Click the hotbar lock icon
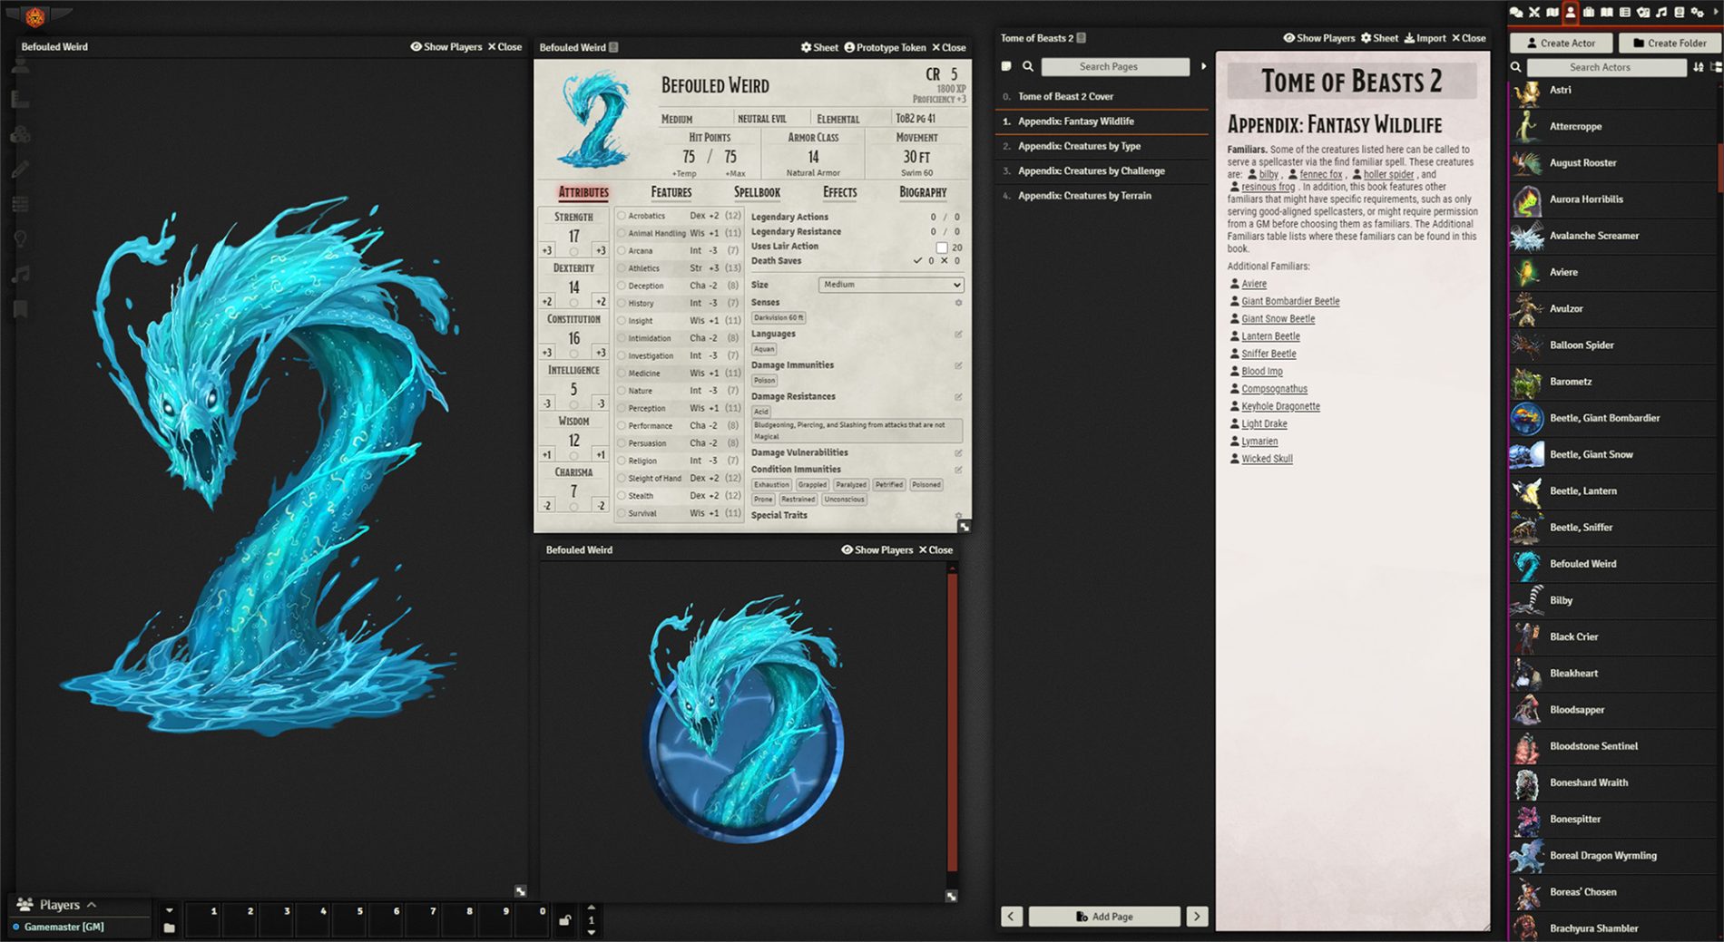This screenshot has height=942, width=1724. [564, 920]
